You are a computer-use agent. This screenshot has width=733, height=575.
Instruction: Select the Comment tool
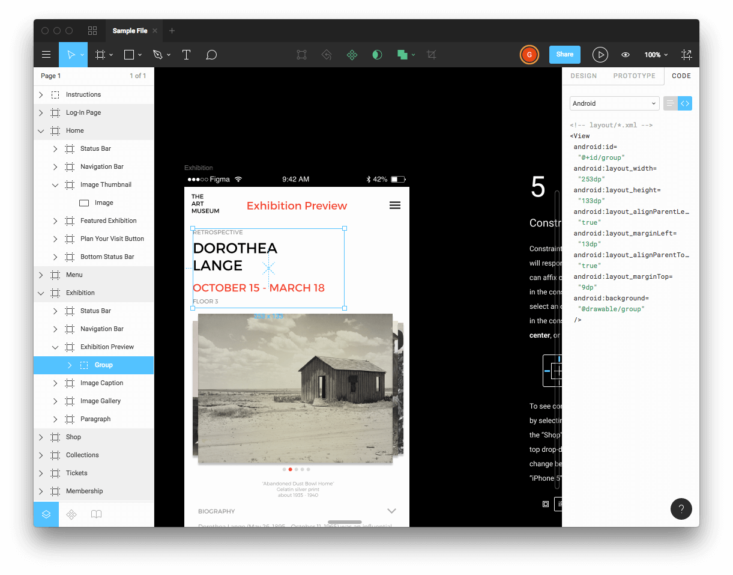coord(211,55)
